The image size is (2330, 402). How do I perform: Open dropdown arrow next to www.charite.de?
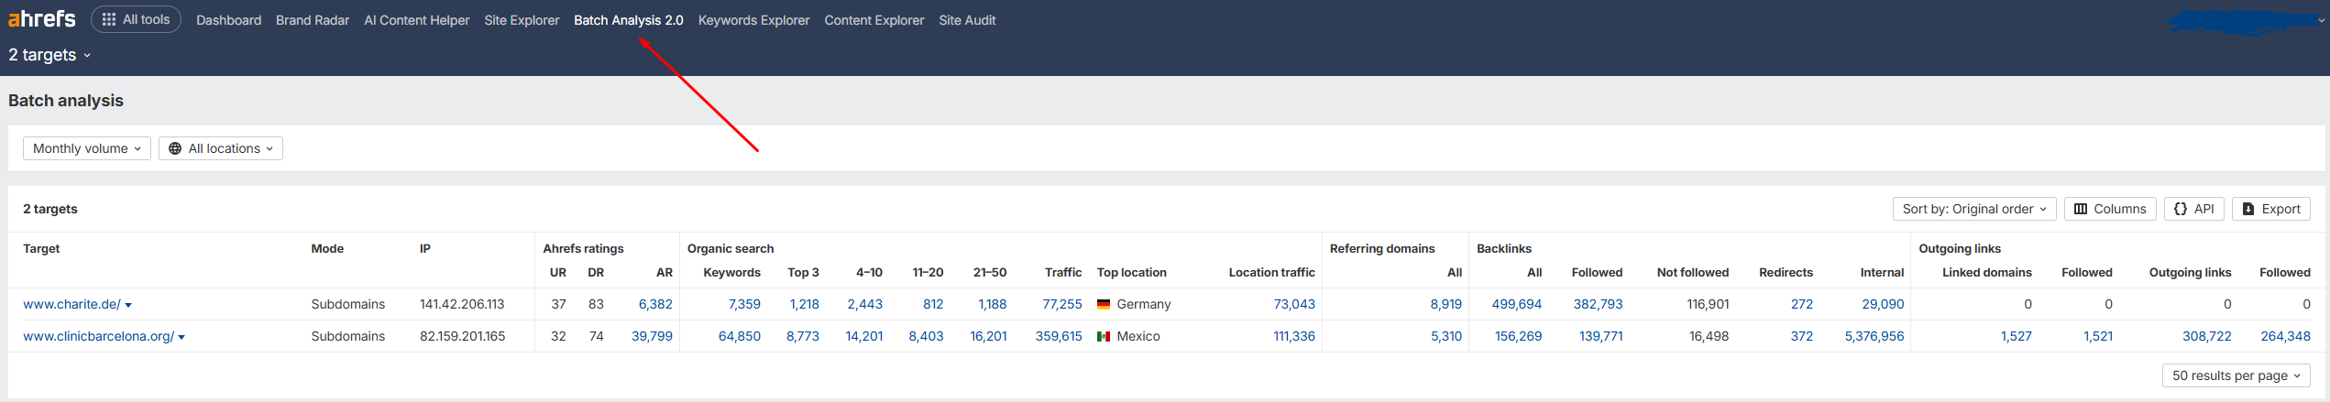click(x=128, y=305)
